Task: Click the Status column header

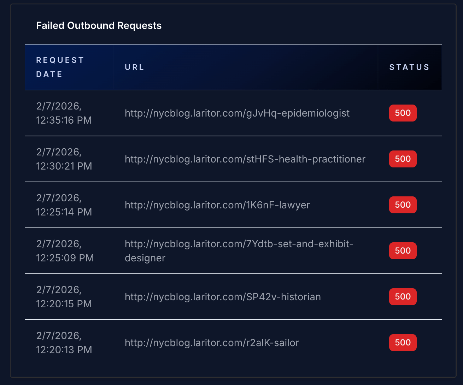Action: 409,67
